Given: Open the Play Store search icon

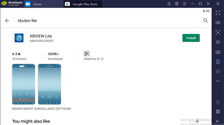Looking at the screenshot, I should point(205,21).
